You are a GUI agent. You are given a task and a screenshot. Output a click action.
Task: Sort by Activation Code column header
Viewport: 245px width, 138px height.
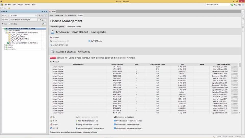[x=117, y=64]
